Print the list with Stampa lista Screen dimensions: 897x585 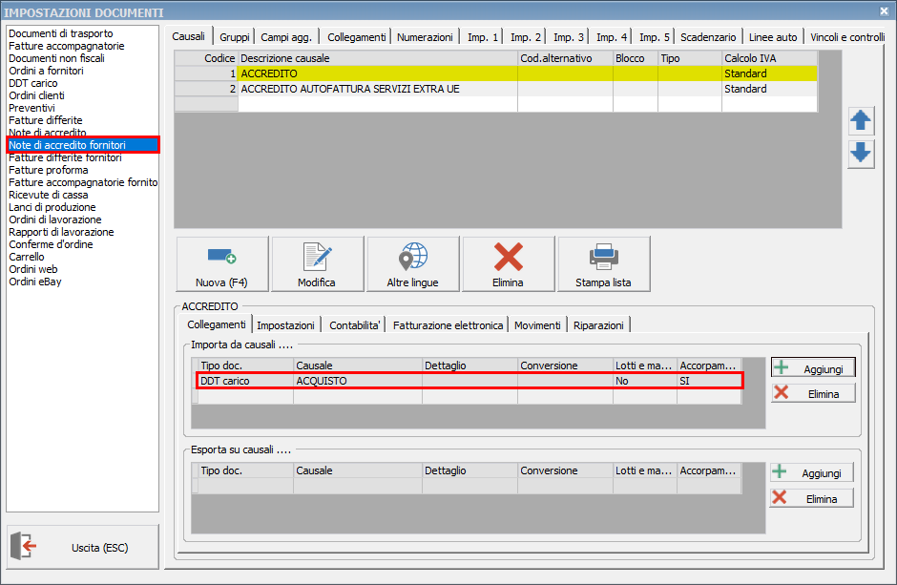coord(603,264)
